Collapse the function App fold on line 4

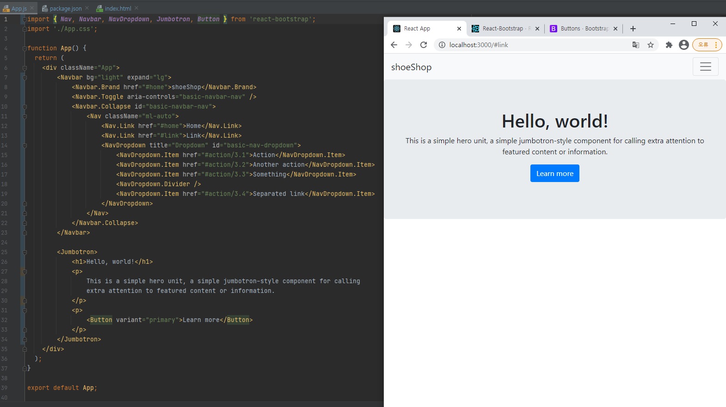[x=25, y=48]
